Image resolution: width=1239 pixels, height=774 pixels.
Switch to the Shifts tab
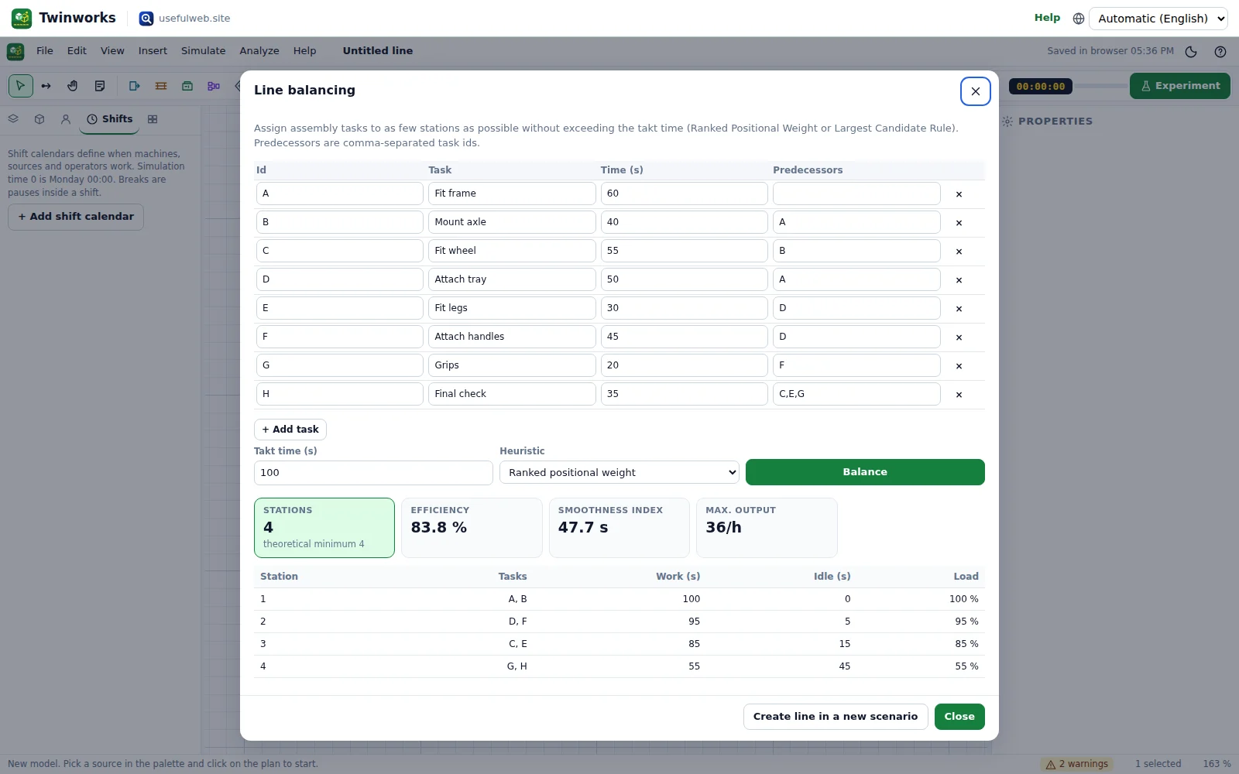pyautogui.click(x=109, y=119)
